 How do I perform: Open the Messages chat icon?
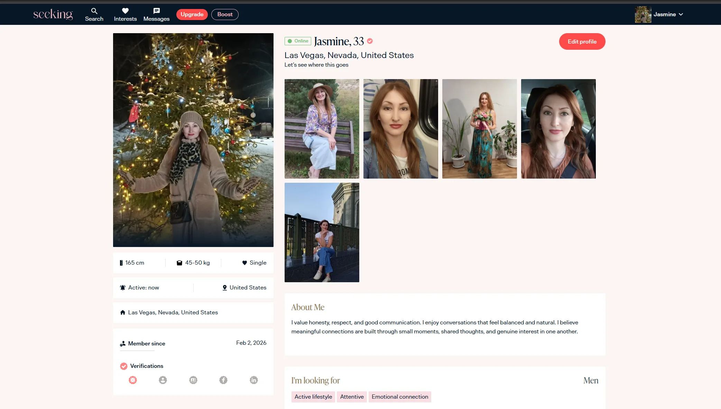coord(156,11)
